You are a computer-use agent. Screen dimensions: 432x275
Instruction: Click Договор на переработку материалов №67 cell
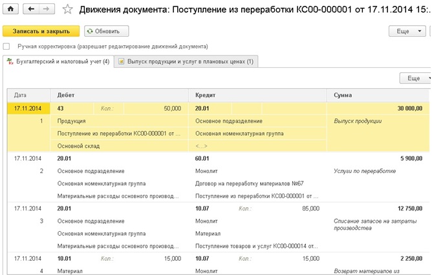pos(257,183)
